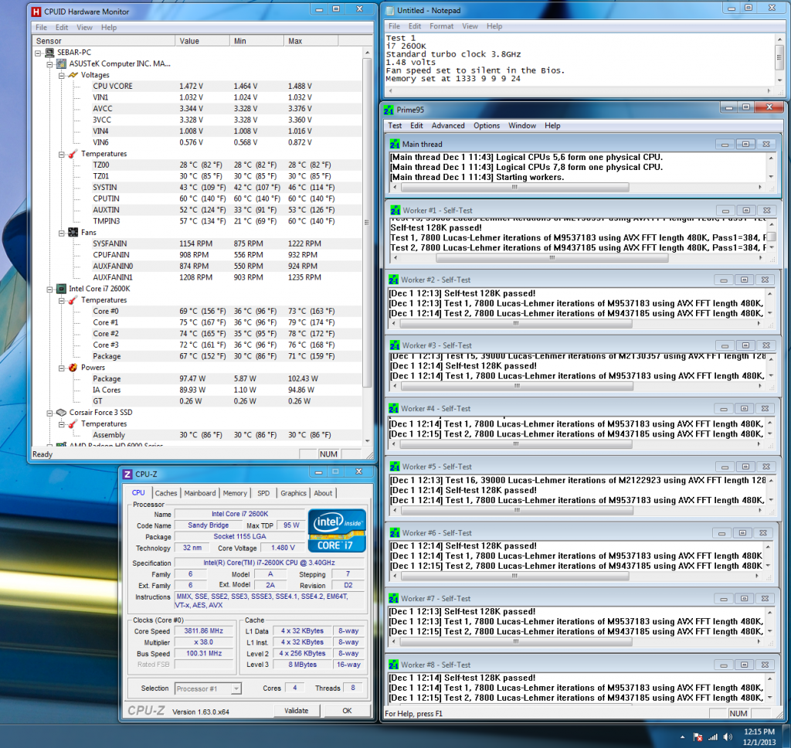Switch to the Caches tab in CPU-Z
Image resolution: width=791 pixels, height=748 pixels.
point(166,493)
